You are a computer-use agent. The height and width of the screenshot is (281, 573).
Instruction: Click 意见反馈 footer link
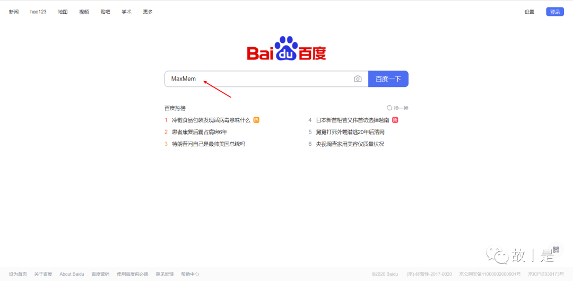[x=165, y=274]
